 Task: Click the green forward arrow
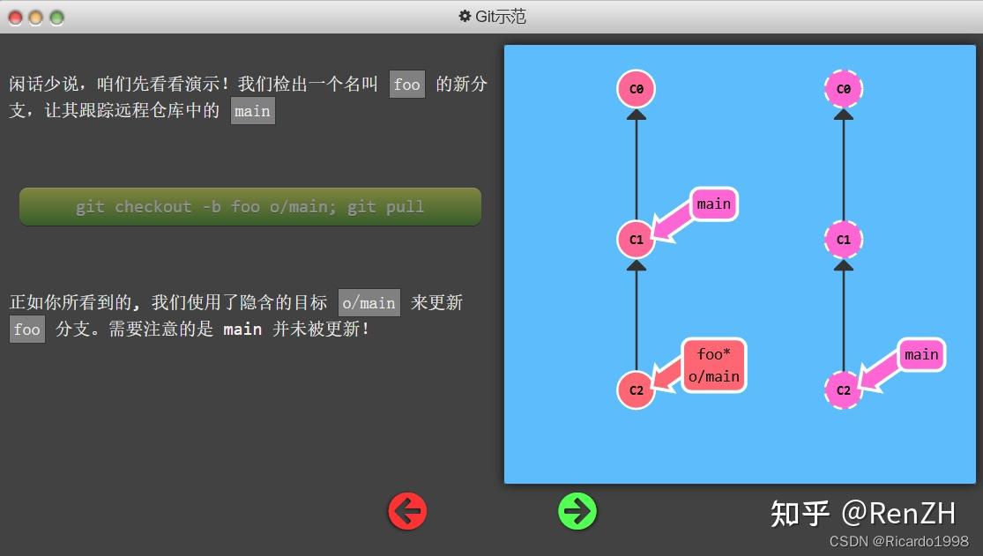coord(577,510)
